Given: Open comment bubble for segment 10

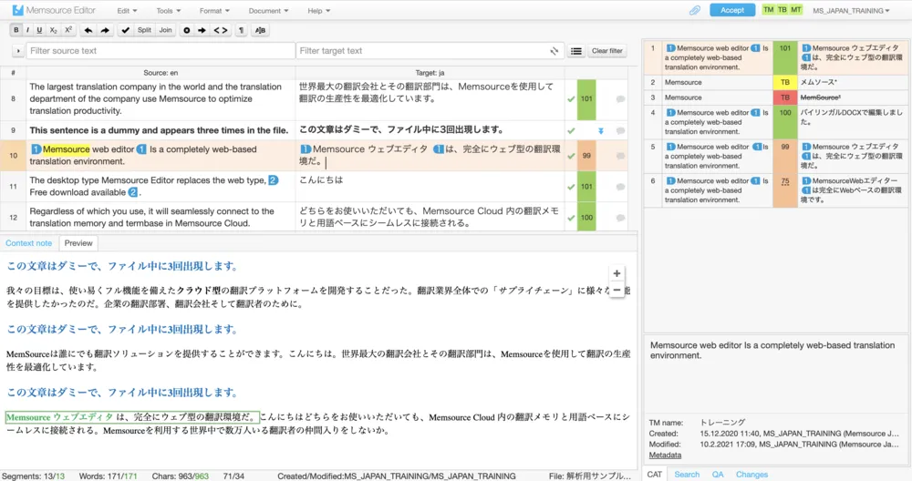Looking at the screenshot, I should tap(620, 156).
